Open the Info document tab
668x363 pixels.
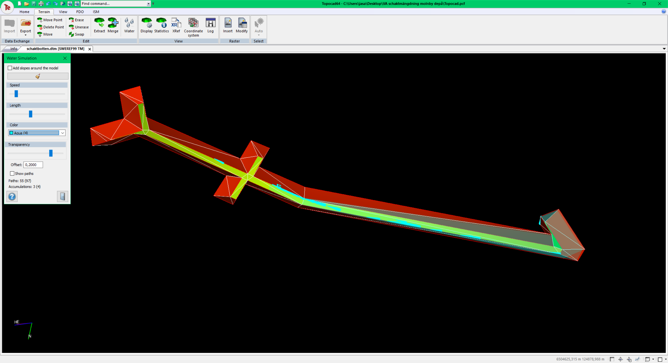tap(13, 49)
